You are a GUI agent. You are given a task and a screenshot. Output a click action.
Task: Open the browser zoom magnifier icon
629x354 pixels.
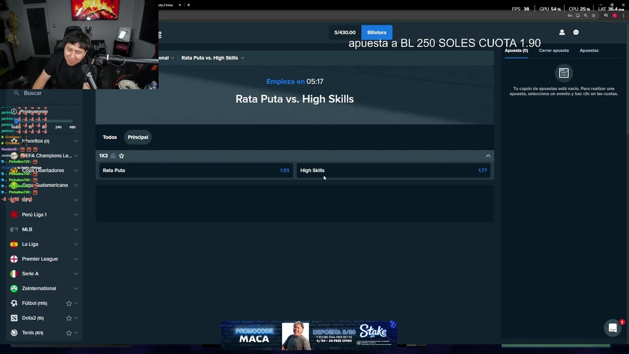(586, 16)
